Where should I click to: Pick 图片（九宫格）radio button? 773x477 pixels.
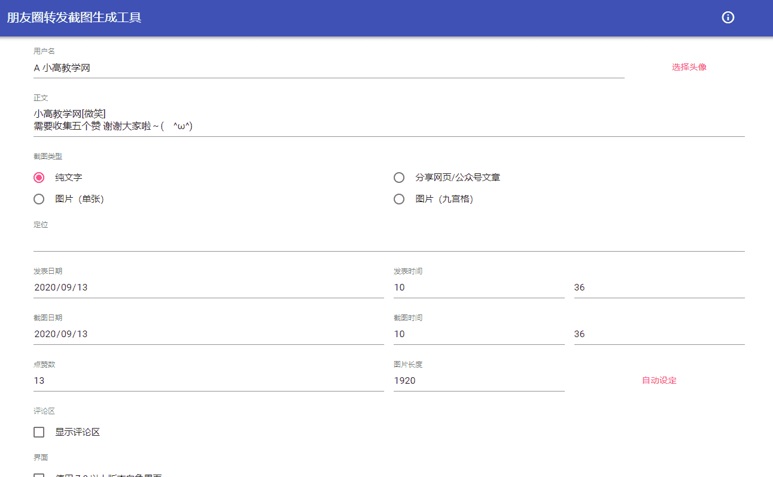pyautogui.click(x=399, y=199)
